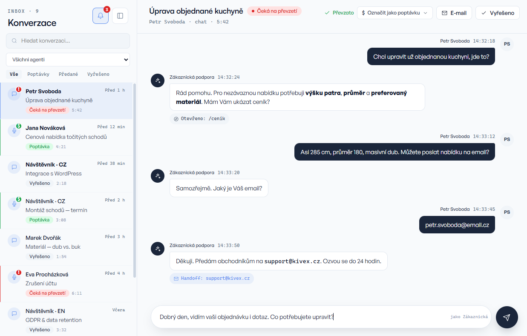Screen dimensions: 527x336
Task: Switch to the Předané tab
Action: [68, 74]
